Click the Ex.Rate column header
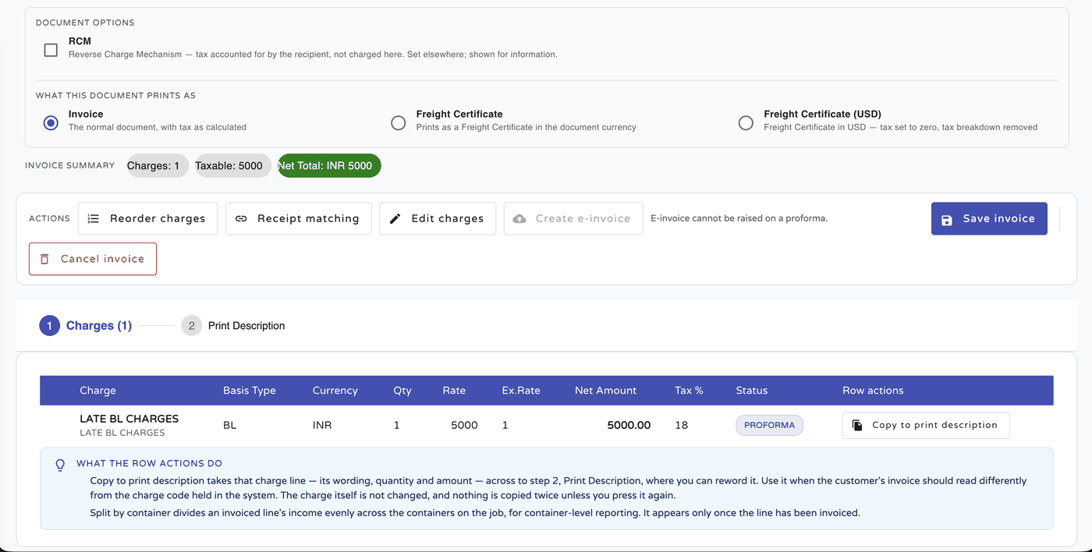1092x552 pixels. 521,391
